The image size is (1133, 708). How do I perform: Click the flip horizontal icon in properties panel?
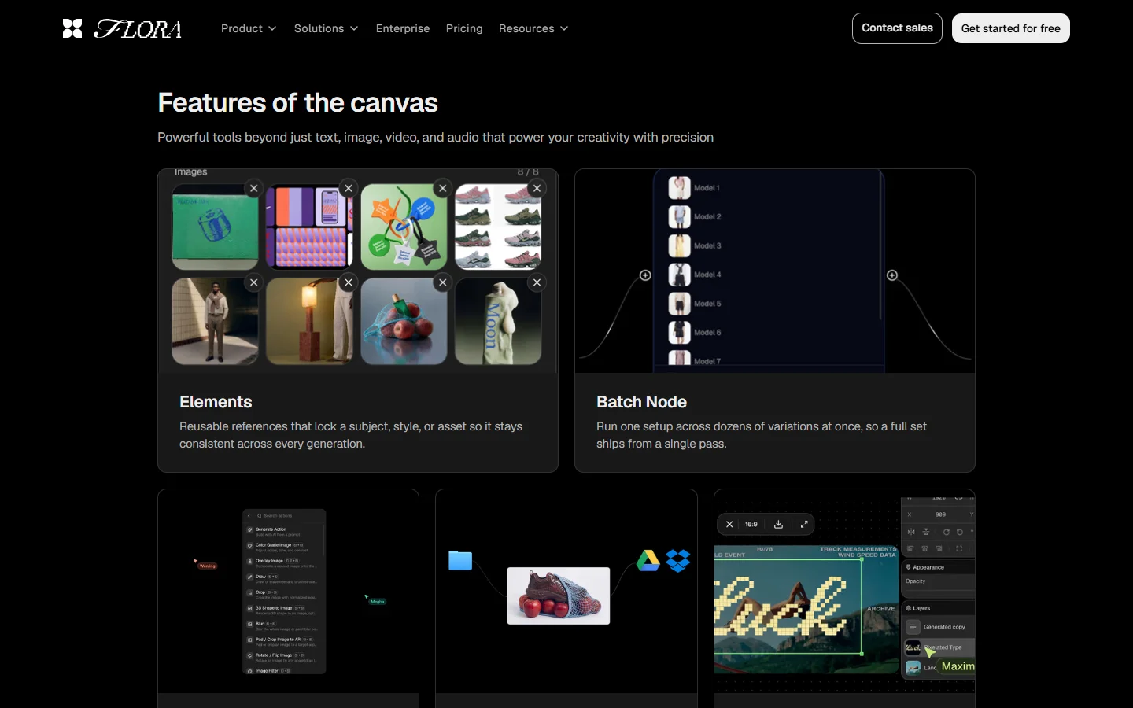pyautogui.click(x=911, y=532)
